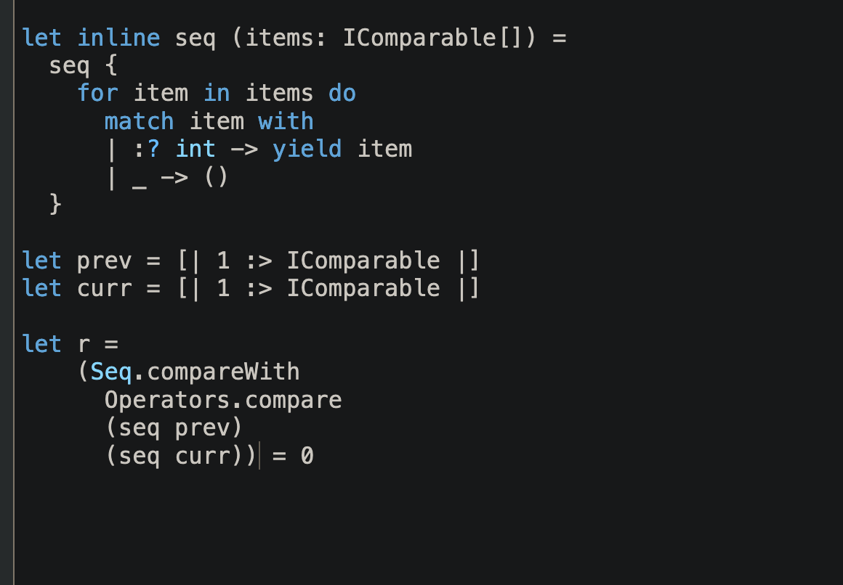Click the '(seq curr)' expression
This screenshot has width=843, height=585.
(x=174, y=456)
